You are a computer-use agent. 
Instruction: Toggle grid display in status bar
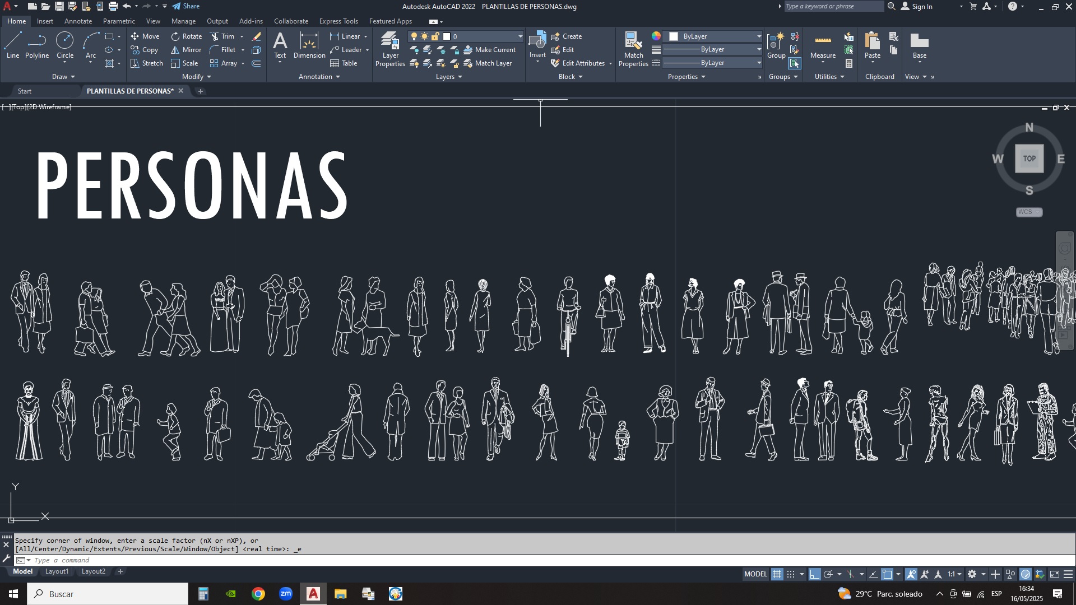tap(777, 574)
